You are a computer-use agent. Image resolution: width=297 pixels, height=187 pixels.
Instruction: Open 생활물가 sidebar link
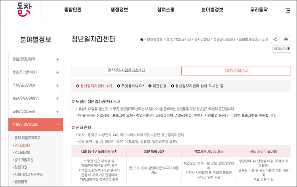tap(21, 182)
